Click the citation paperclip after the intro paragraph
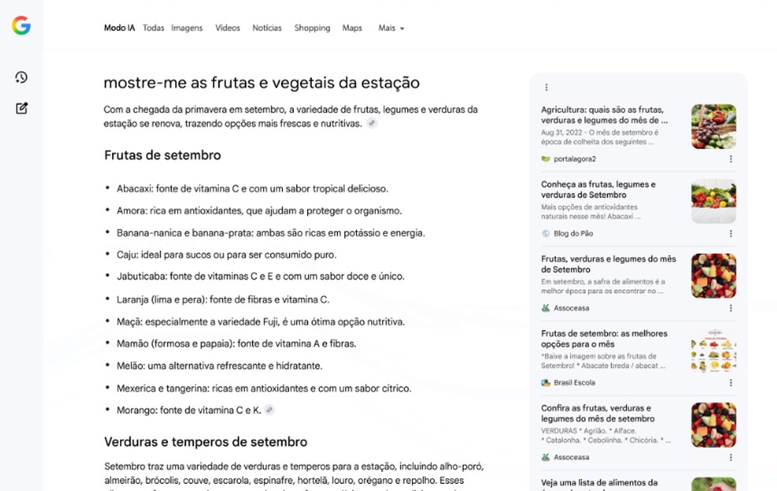 [371, 123]
